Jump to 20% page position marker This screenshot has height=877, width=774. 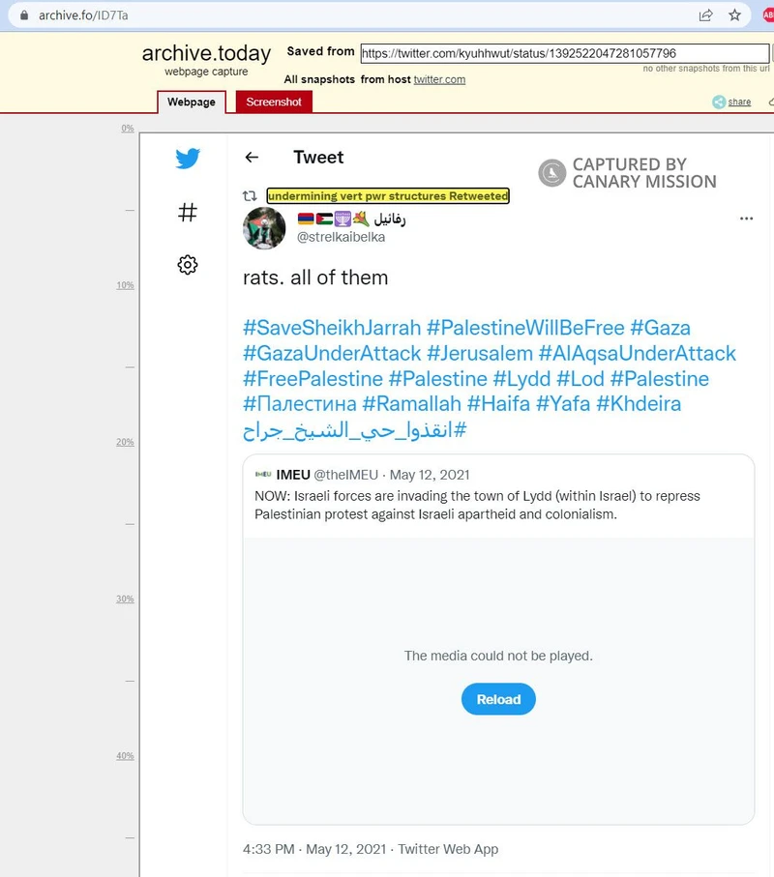[124, 442]
